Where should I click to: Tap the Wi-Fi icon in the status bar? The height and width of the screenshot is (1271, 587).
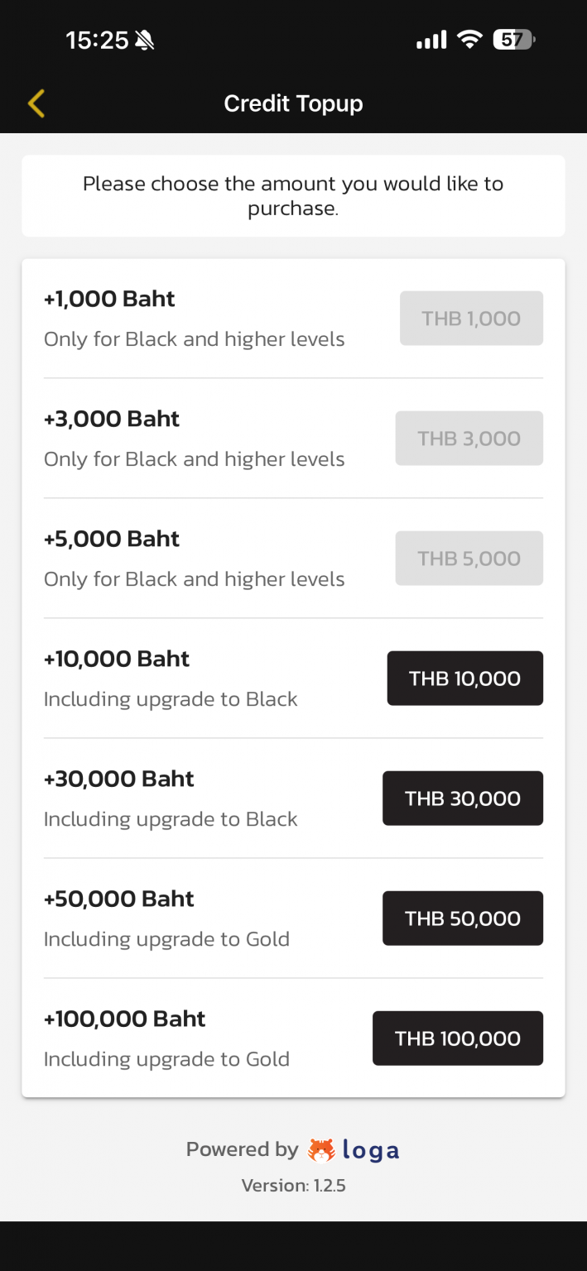(x=469, y=39)
